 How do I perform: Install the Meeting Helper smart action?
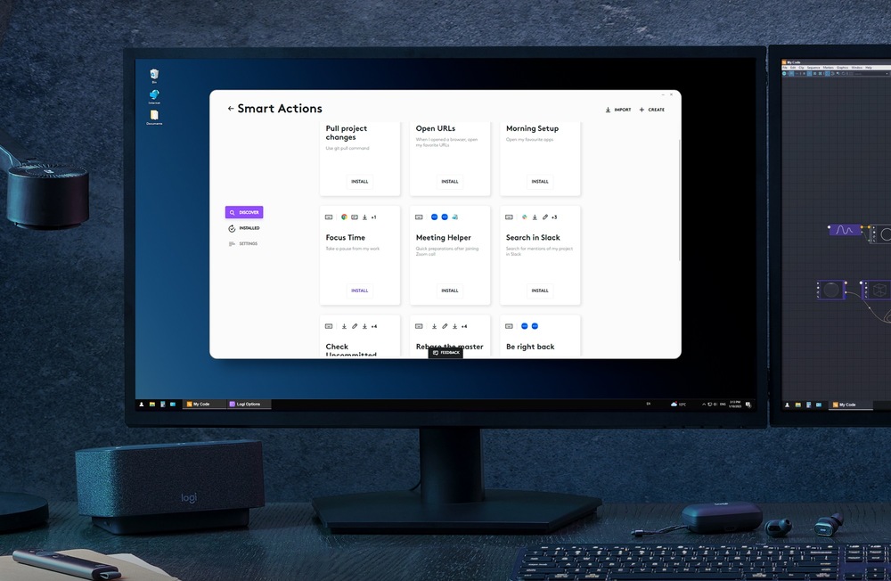(450, 290)
